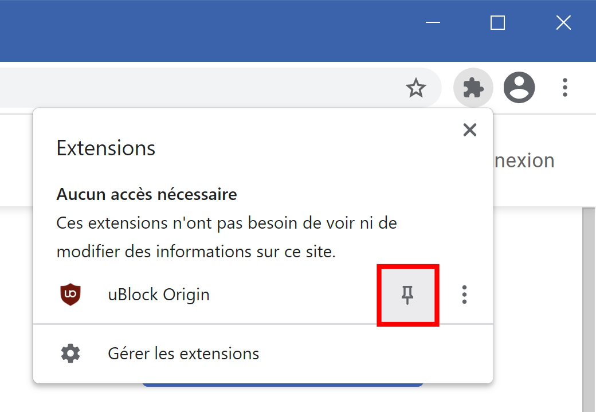This screenshot has width=596, height=412.
Task: Click the Extensions popup heading
Action: click(106, 148)
